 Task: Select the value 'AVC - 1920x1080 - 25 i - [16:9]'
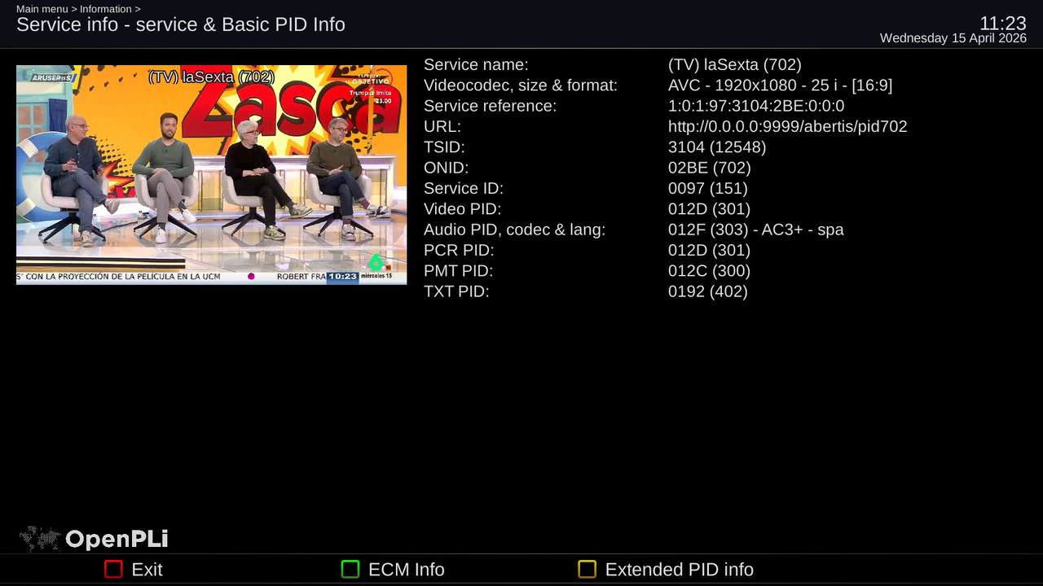[x=780, y=85]
